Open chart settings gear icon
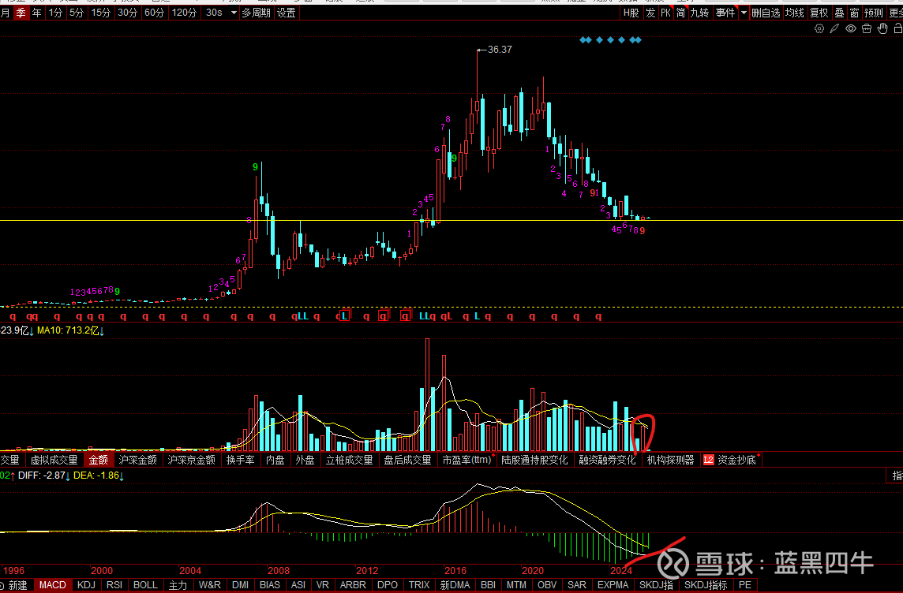Viewport: 903px width, 593px height. coord(819,28)
